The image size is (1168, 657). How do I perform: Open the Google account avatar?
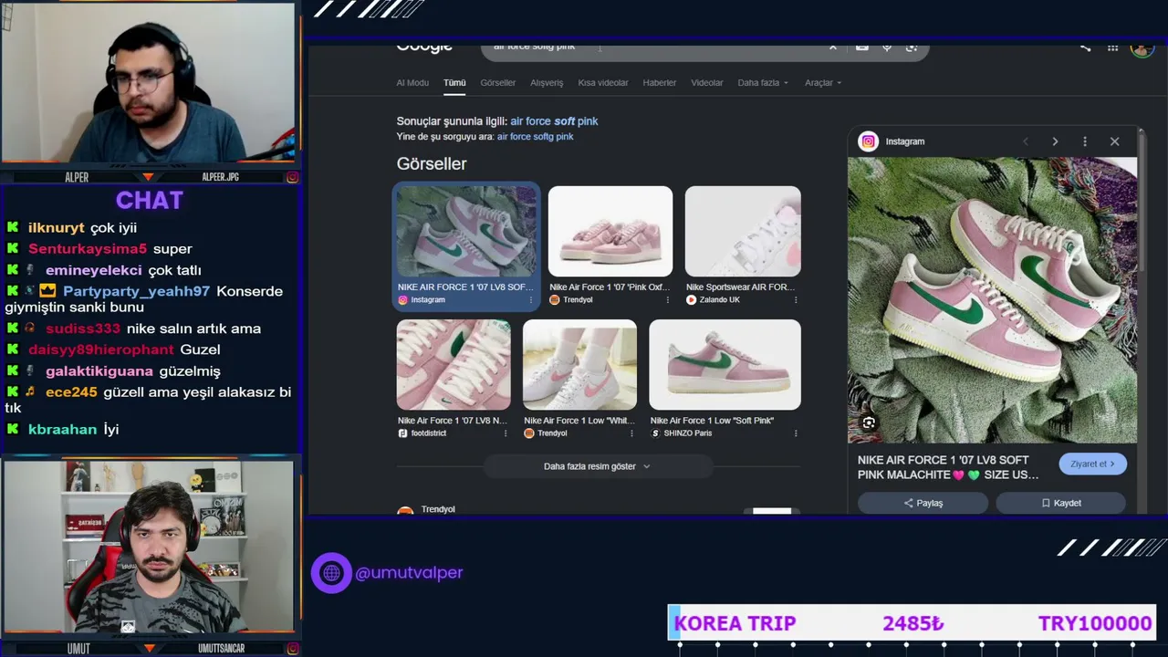pyautogui.click(x=1142, y=48)
